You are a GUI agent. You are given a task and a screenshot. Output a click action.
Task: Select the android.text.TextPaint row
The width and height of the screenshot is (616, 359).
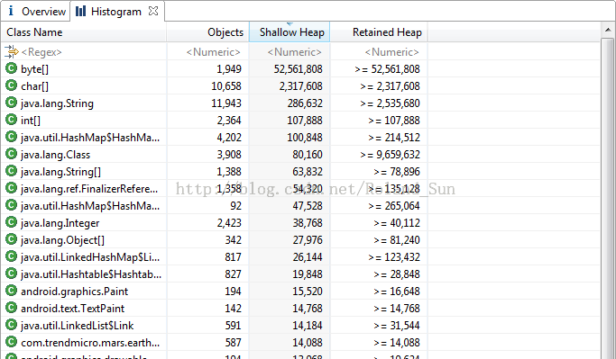click(300, 309)
